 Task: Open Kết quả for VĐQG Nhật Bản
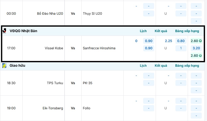(161, 31)
